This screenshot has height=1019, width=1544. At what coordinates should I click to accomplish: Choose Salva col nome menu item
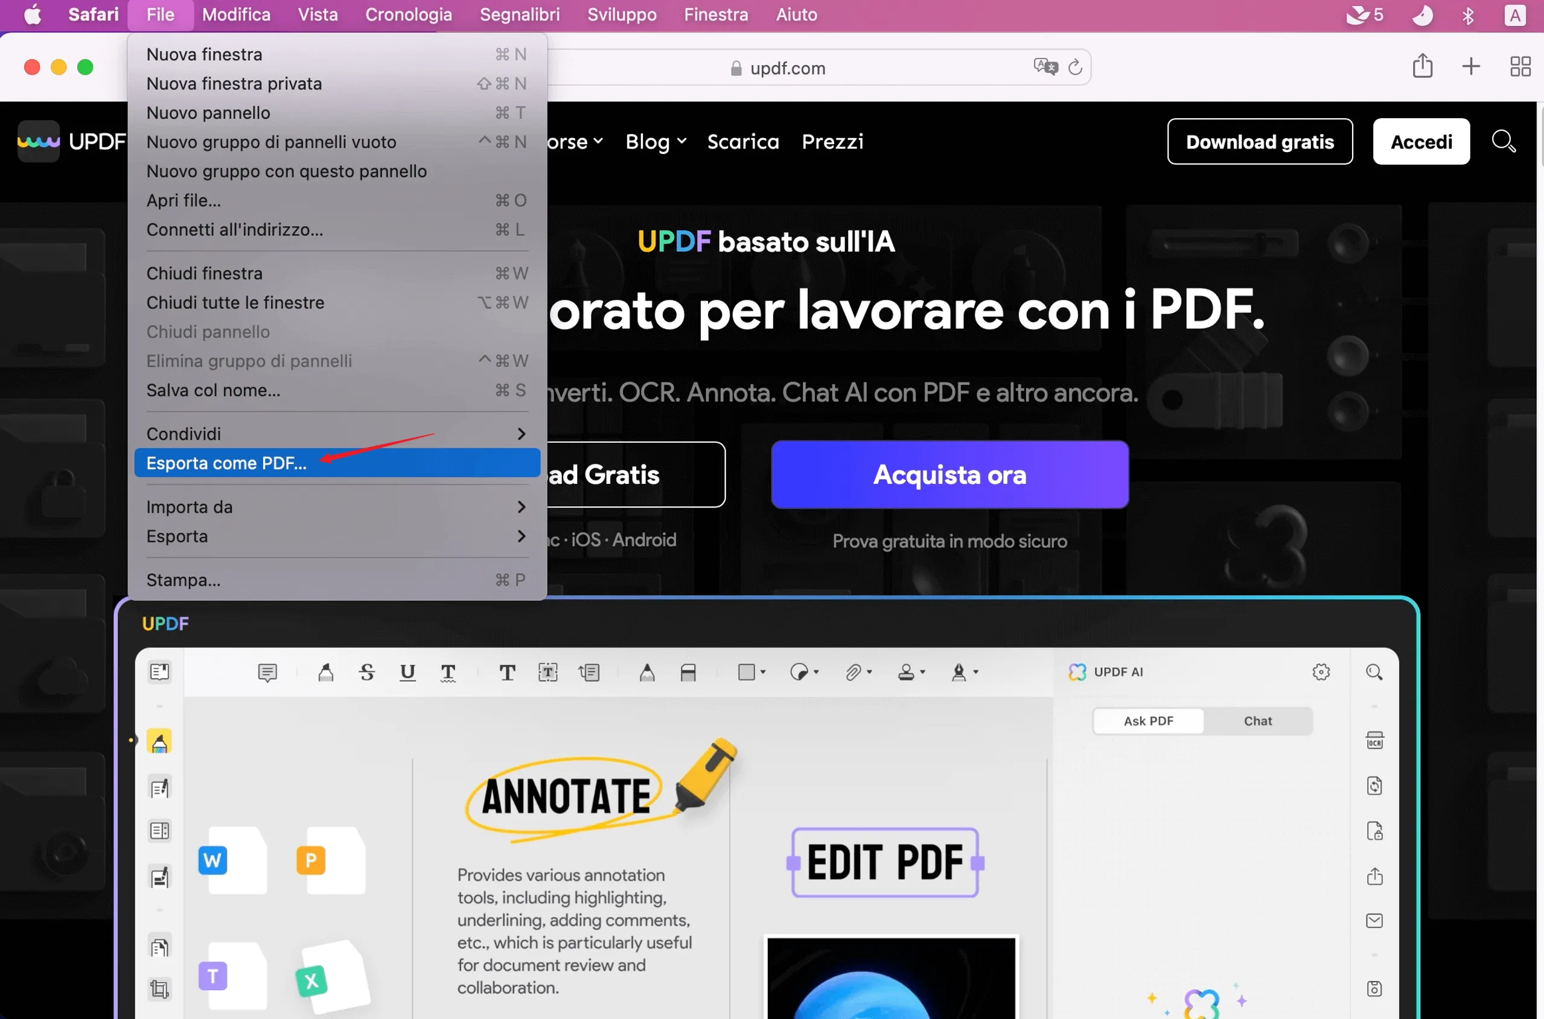point(337,390)
